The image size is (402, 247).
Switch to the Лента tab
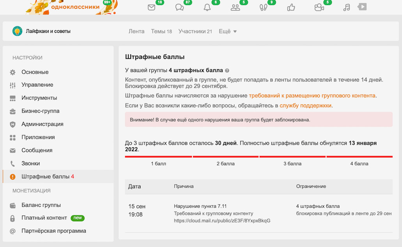point(136,31)
